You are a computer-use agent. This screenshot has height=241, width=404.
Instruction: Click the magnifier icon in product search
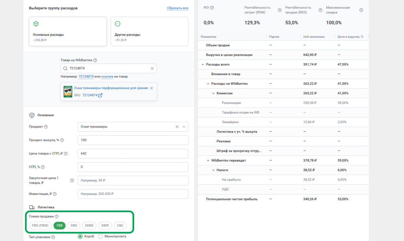pyautogui.click(x=65, y=69)
